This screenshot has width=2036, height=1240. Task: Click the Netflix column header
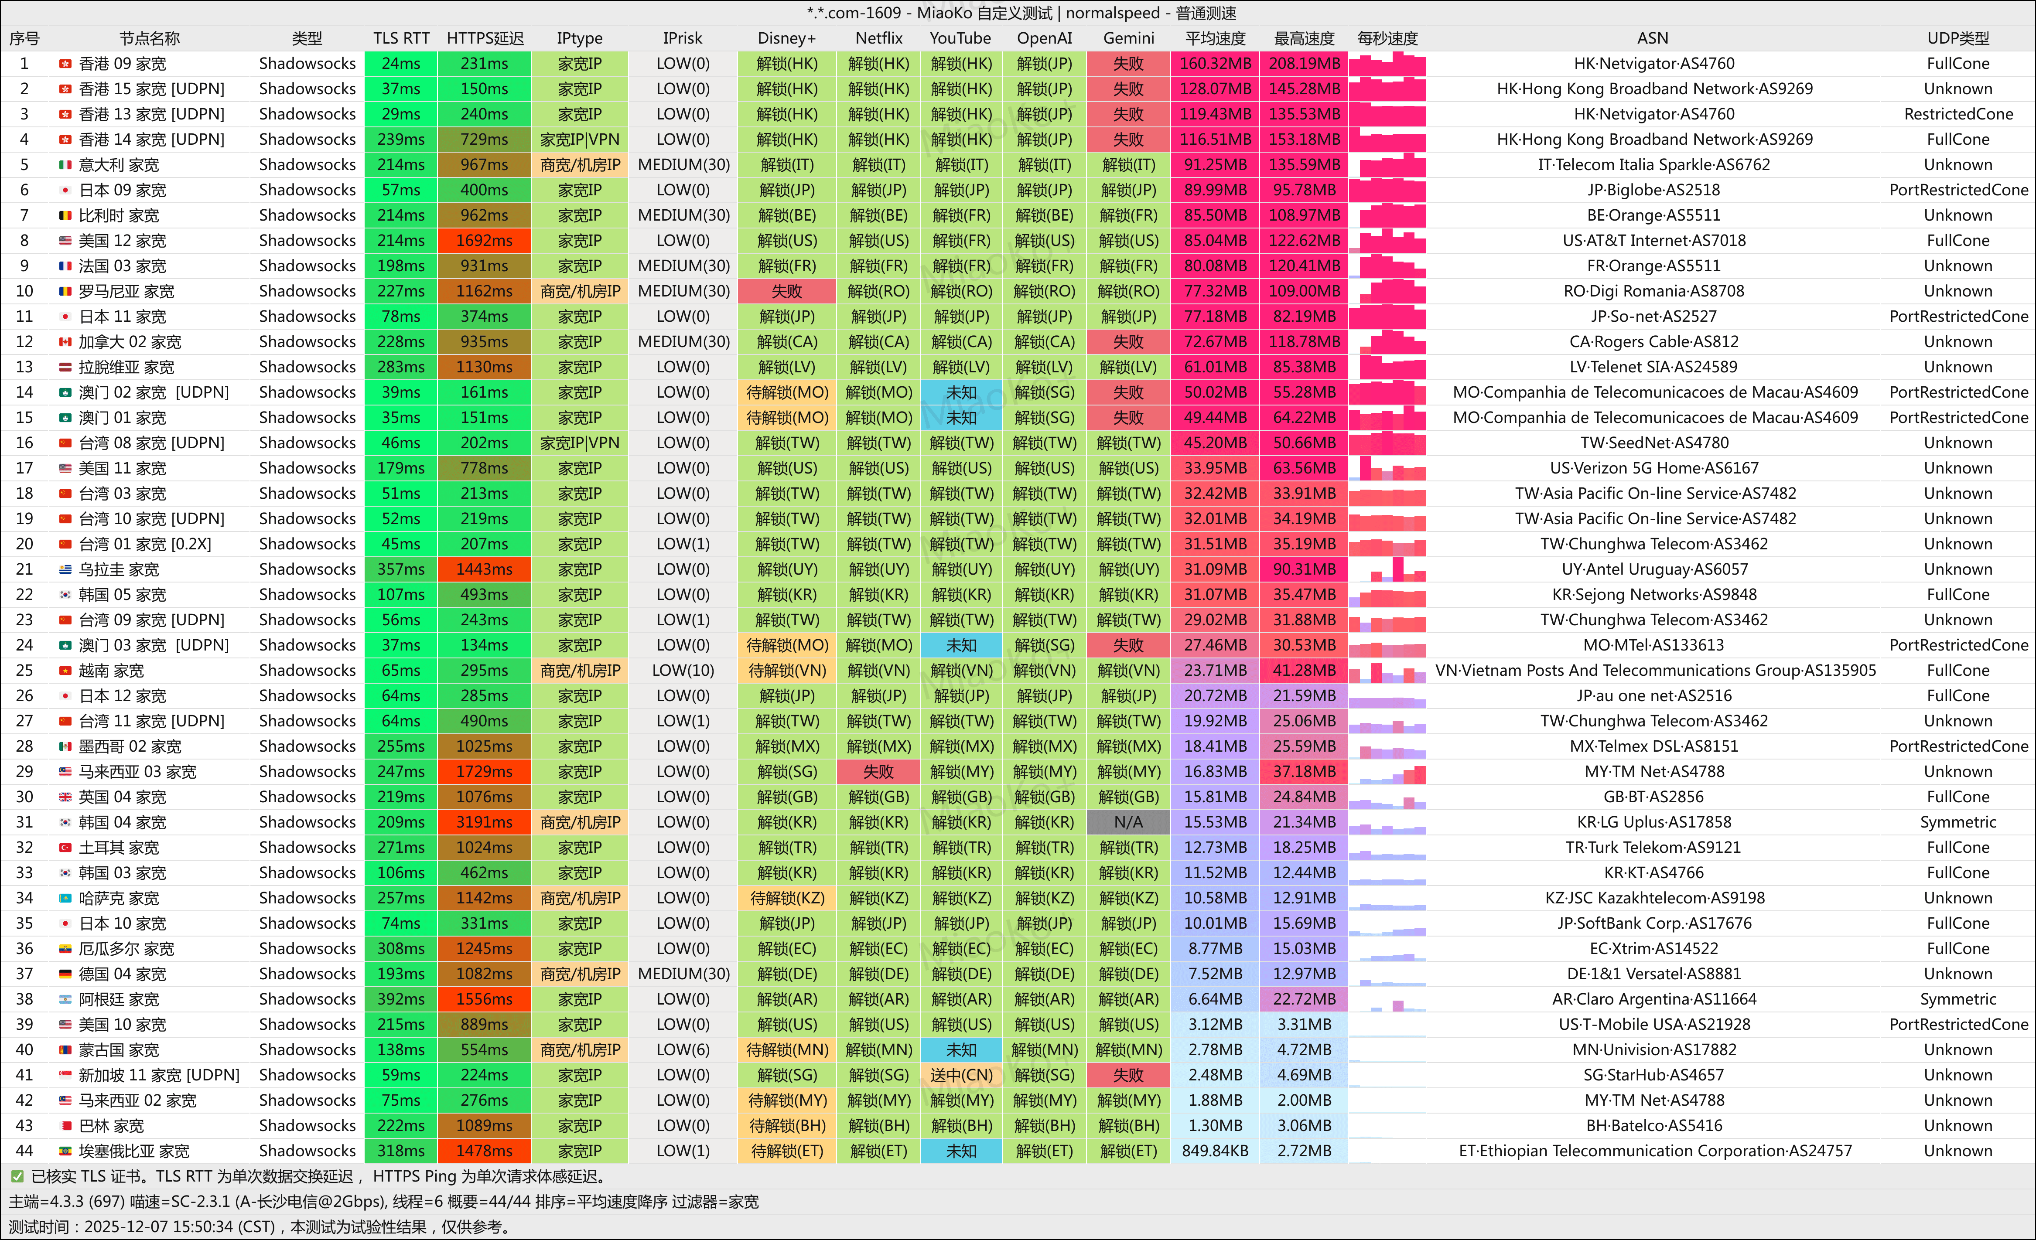click(878, 38)
